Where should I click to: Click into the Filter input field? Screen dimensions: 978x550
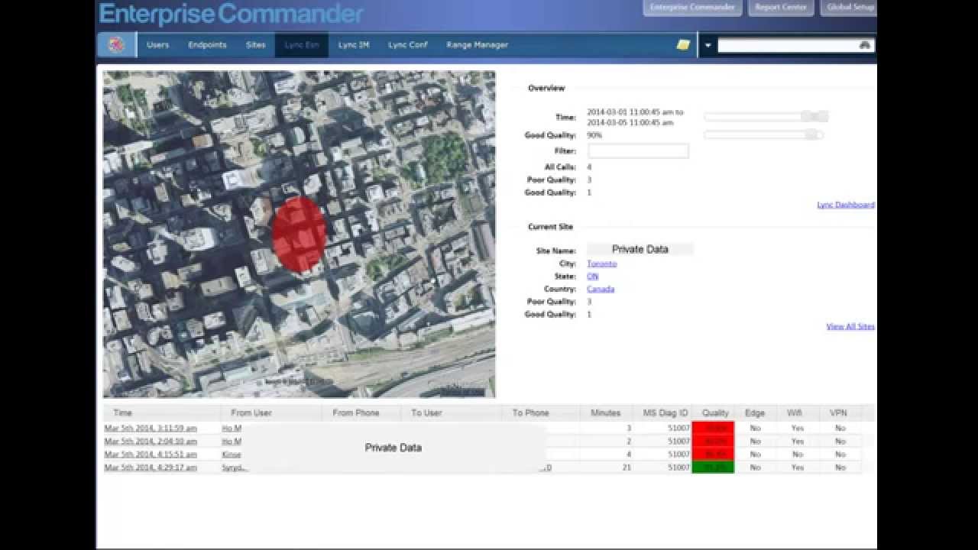pos(638,151)
